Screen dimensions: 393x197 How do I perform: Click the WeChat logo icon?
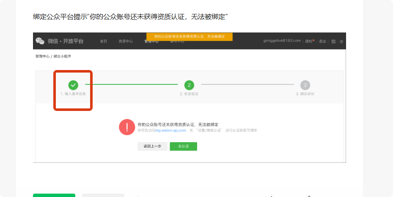[x=40, y=41]
